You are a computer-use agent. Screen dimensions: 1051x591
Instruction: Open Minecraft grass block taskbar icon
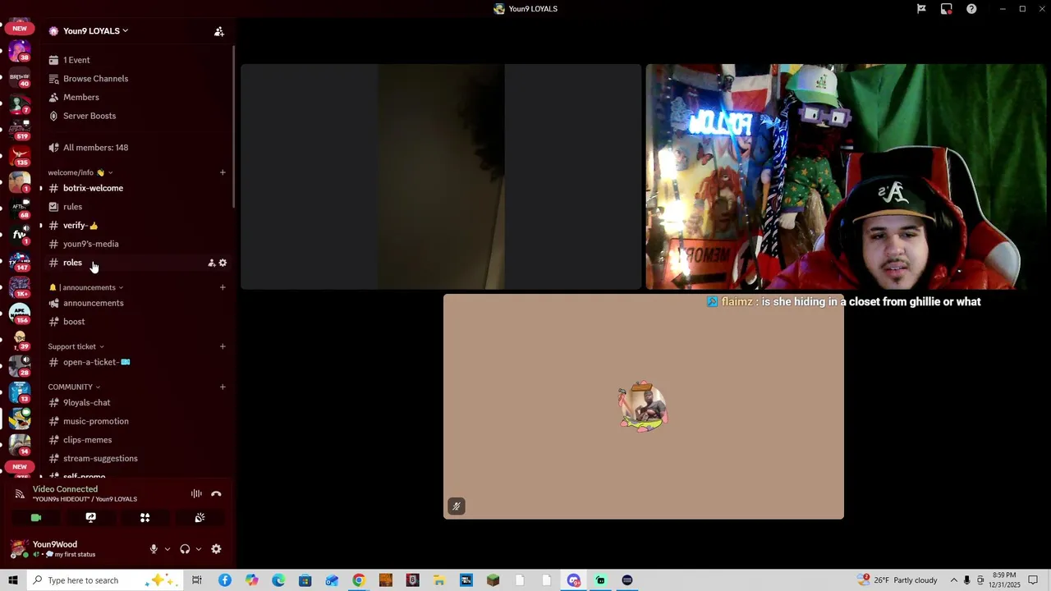pyautogui.click(x=493, y=580)
